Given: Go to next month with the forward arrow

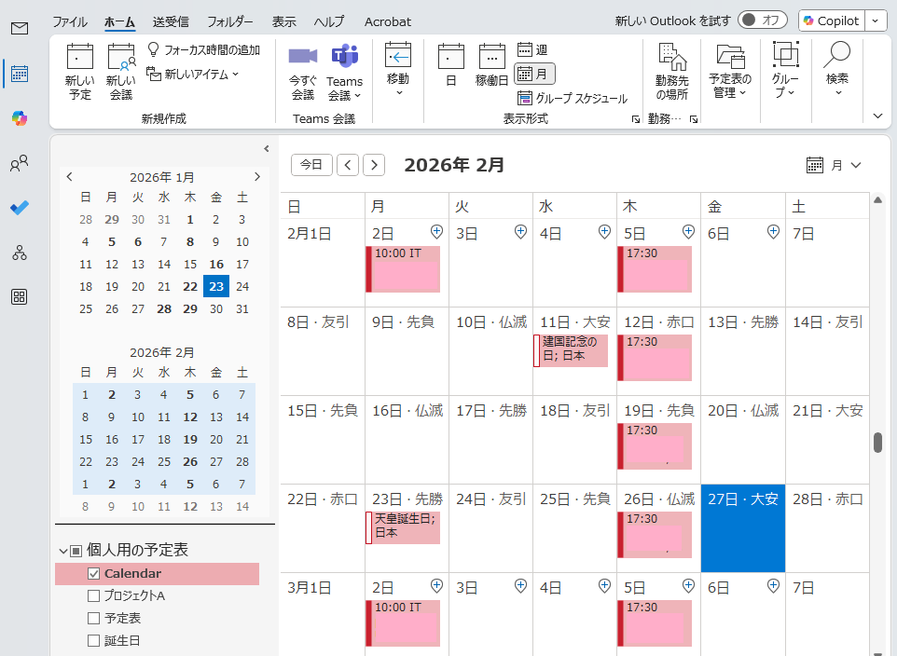Looking at the screenshot, I should tap(373, 164).
